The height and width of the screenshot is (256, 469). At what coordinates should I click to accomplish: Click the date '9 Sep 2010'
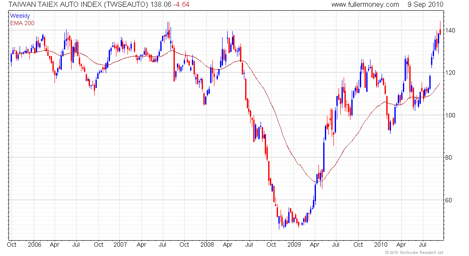(x=426, y=5)
